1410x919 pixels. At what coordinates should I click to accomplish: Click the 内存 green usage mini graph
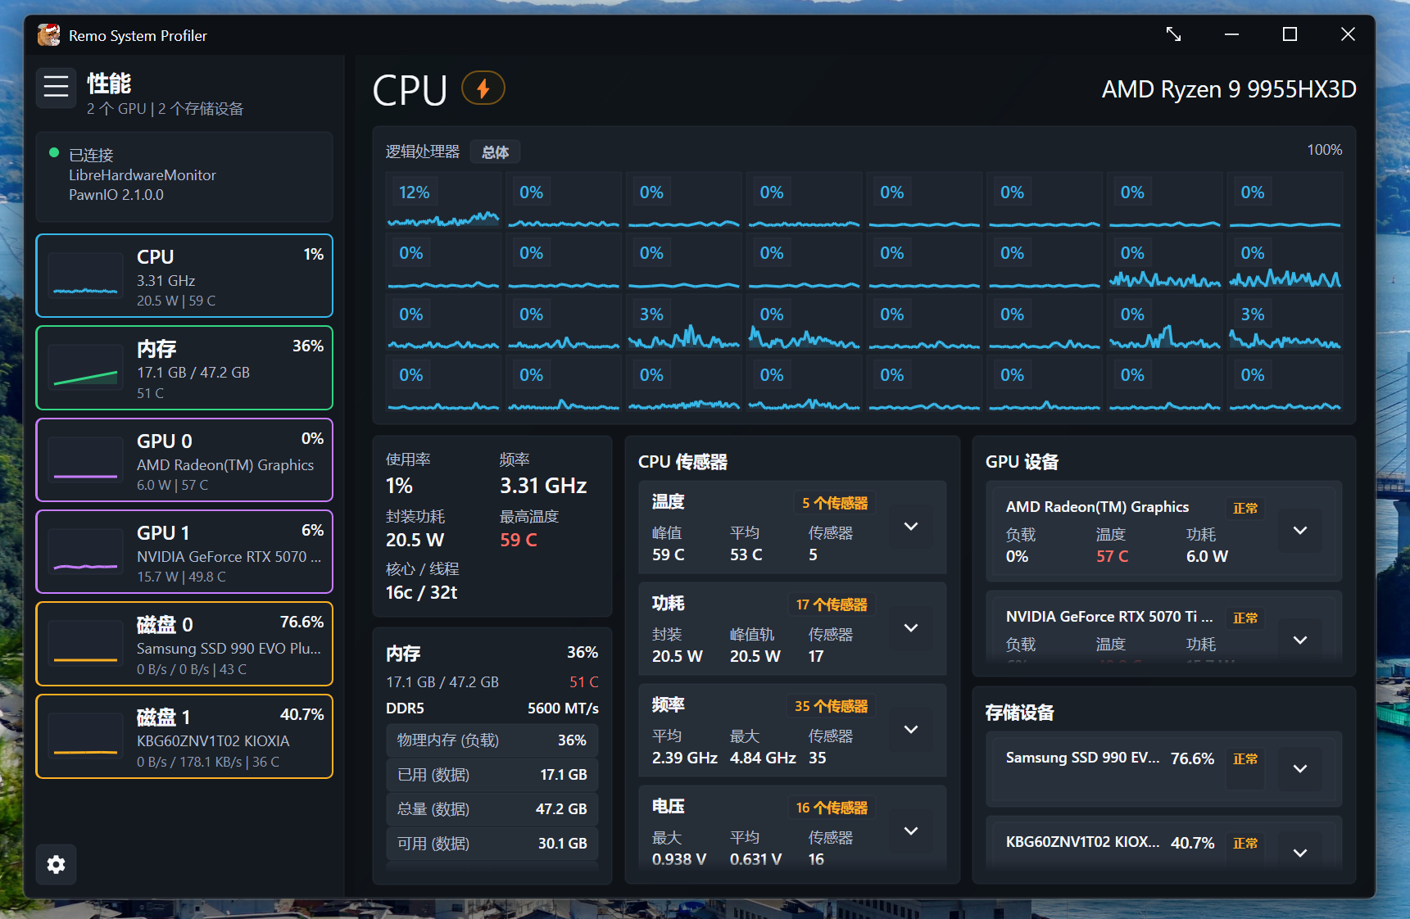(x=86, y=368)
